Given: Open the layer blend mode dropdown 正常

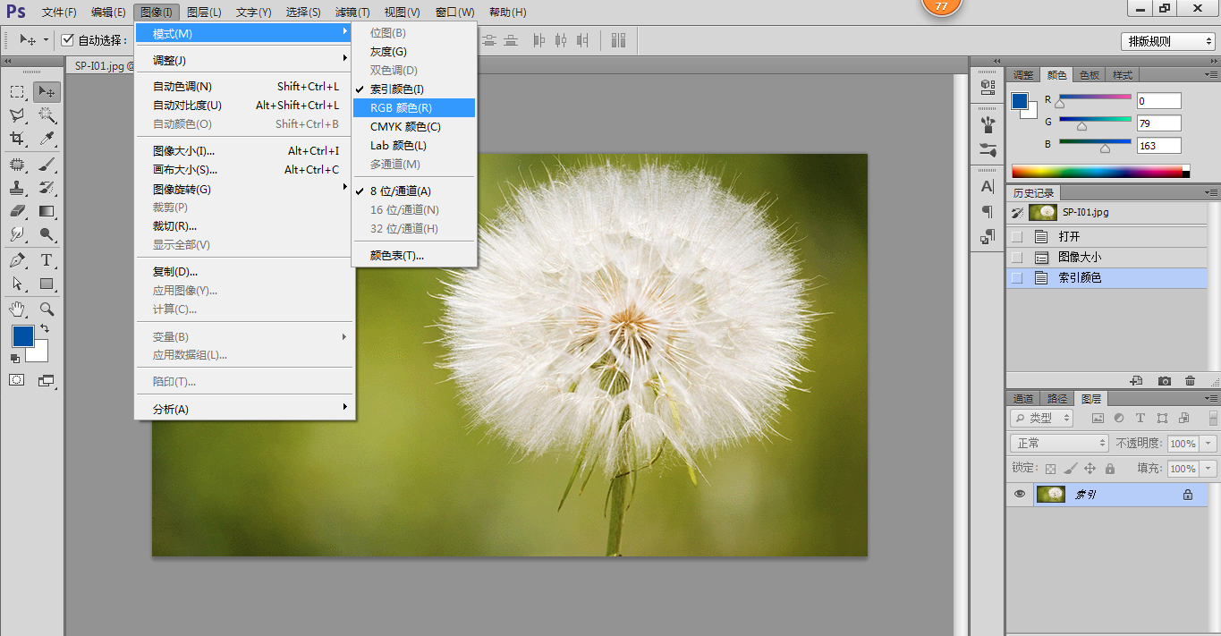Looking at the screenshot, I should [1059, 444].
